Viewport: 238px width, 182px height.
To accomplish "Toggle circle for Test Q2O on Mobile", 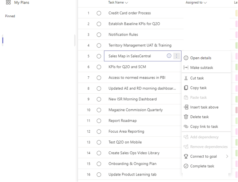I will 99,142.
